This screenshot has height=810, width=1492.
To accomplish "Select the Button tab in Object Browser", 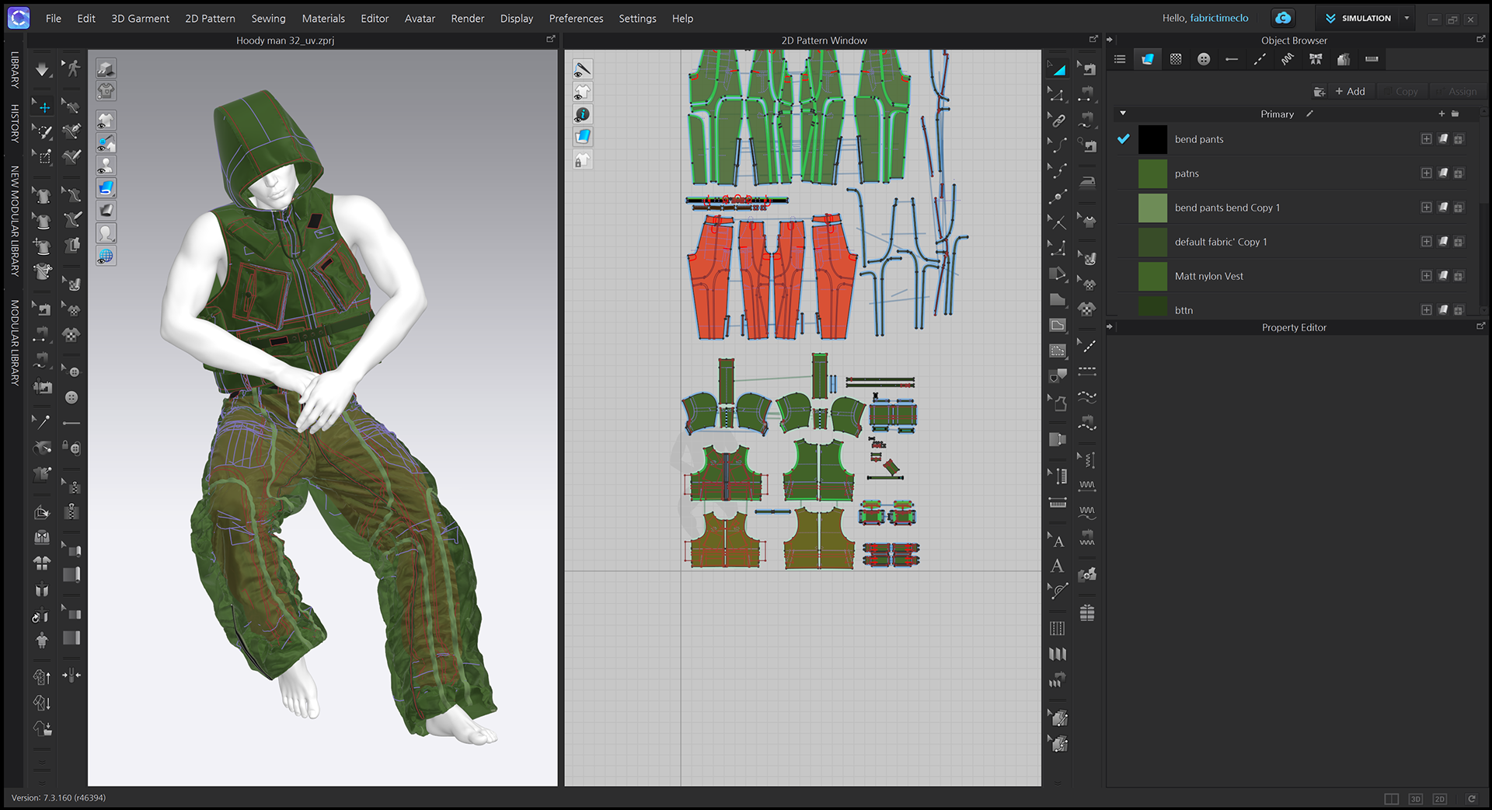I will pyautogui.click(x=1204, y=60).
